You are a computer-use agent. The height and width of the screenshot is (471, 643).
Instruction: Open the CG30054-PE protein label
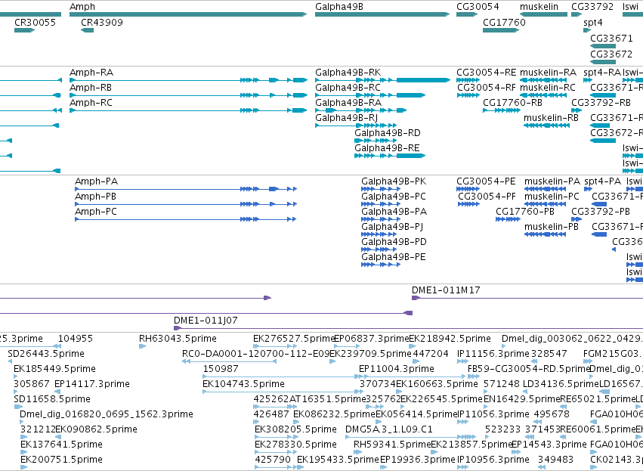(486, 181)
